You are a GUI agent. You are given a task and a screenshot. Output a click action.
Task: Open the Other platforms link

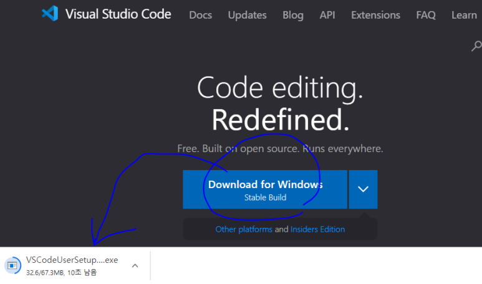click(x=244, y=229)
